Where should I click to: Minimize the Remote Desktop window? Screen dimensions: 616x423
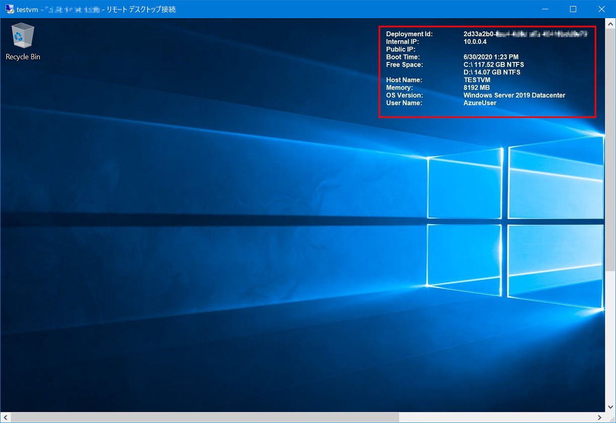point(545,9)
